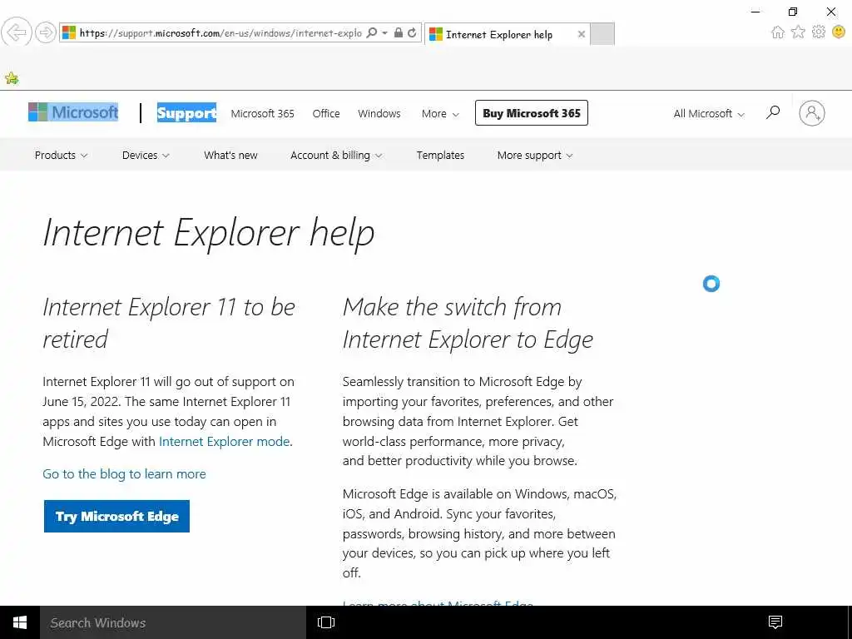
Task: Open the Support link in header
Action: (x=187, y=112)
